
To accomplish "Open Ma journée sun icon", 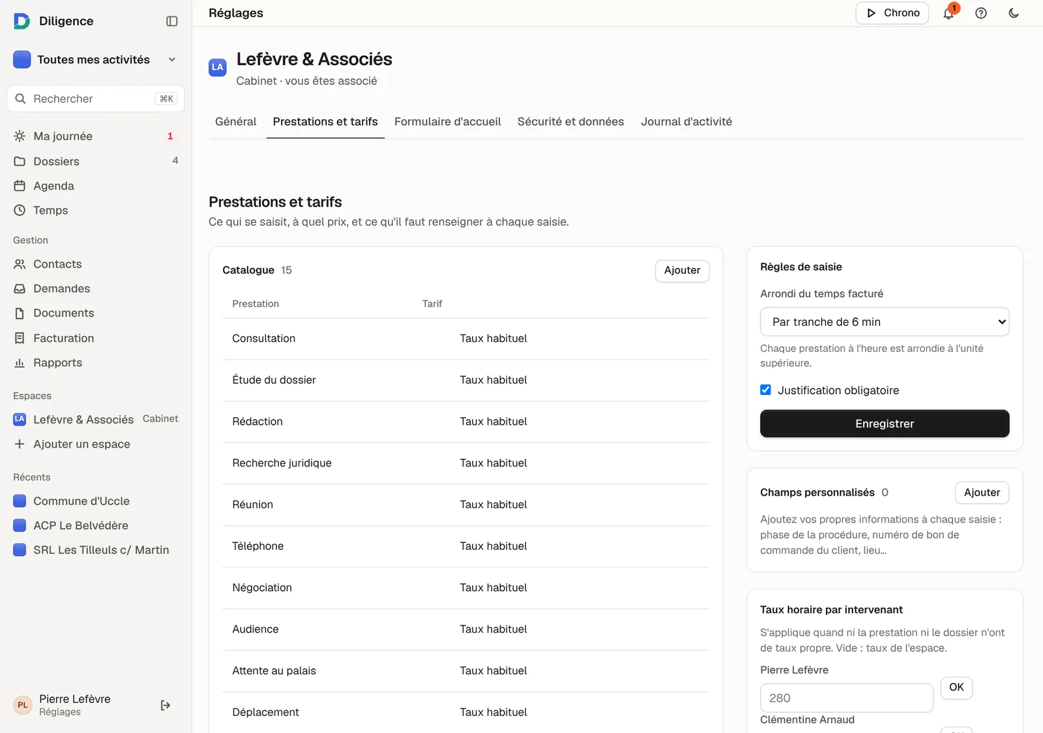I will click(x=20, y=136).
